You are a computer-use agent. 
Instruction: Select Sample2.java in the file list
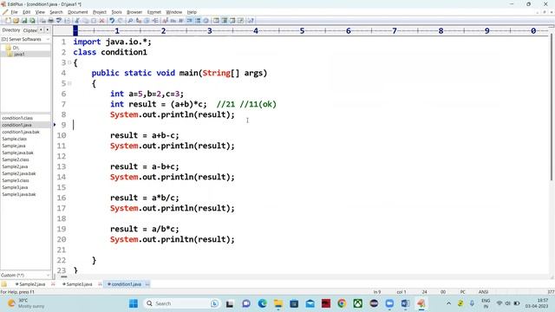tap(15, 166)
